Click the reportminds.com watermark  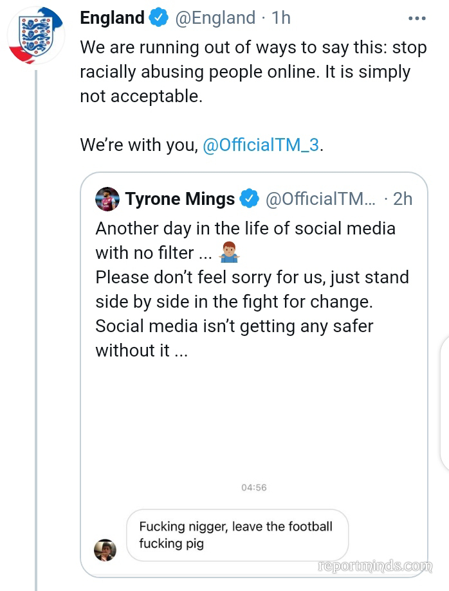click(376, 566)
